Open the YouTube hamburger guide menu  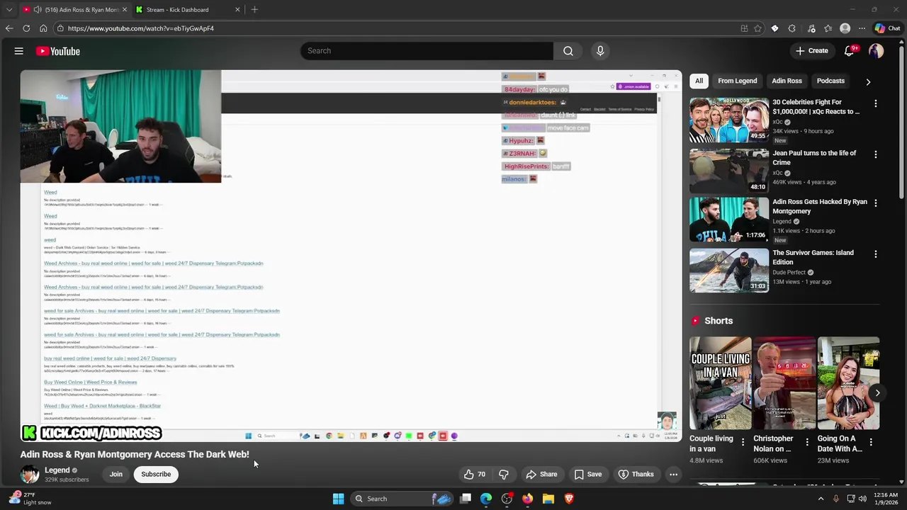coord(19,51)
